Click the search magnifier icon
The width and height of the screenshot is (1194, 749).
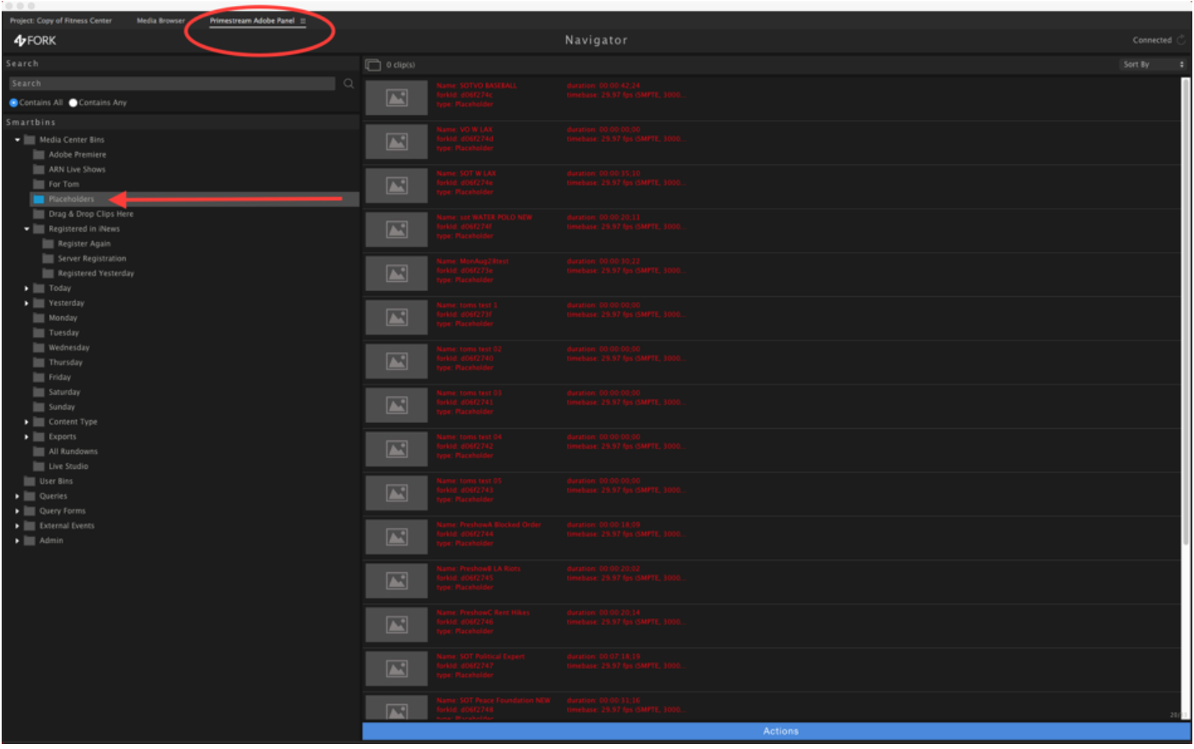tap(349, 83)
